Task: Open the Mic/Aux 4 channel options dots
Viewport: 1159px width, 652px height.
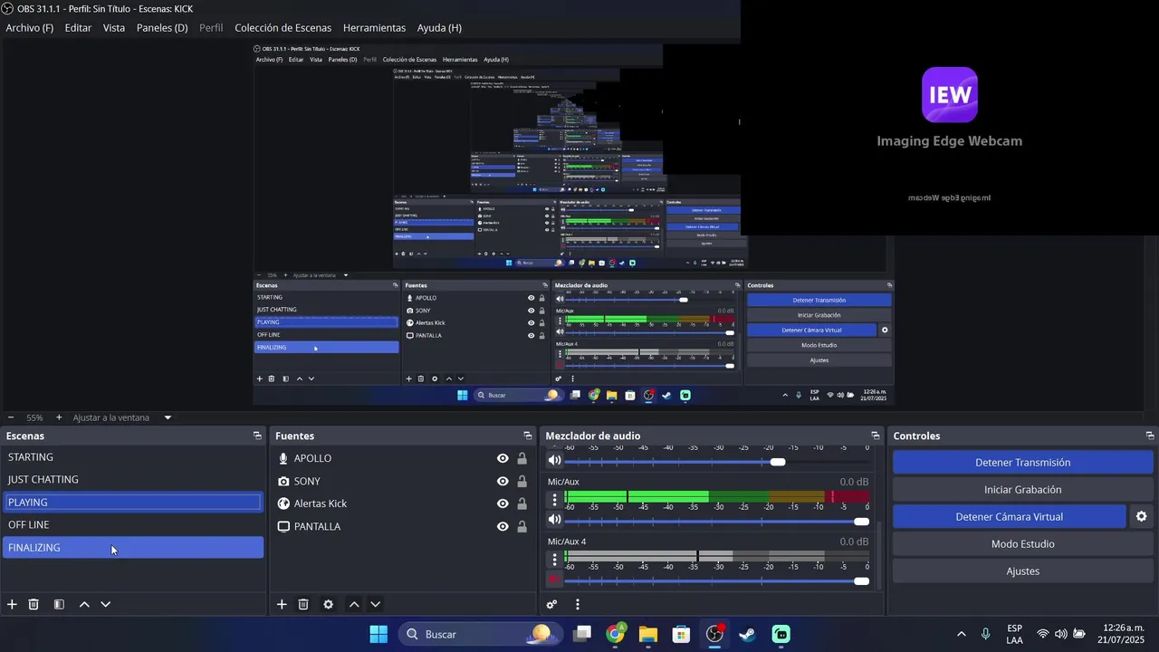Action: 555,559
